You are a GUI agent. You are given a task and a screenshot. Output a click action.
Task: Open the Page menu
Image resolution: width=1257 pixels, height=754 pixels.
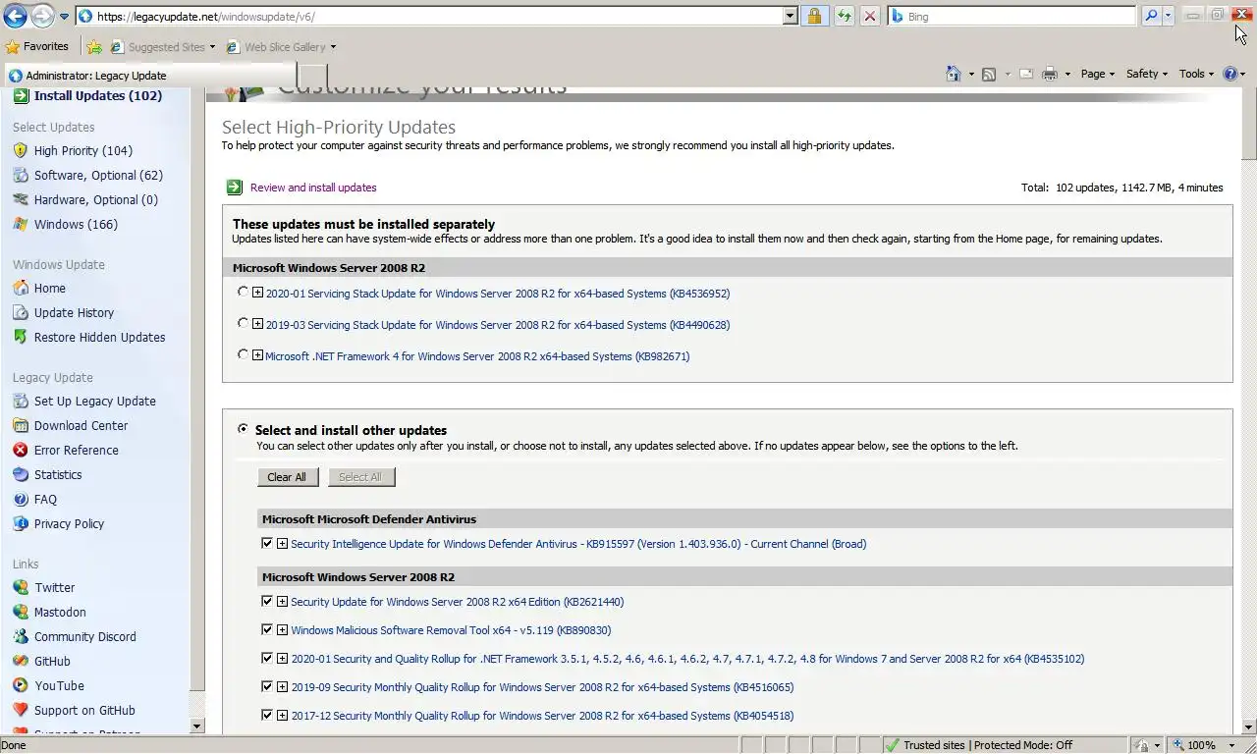click(1098, 74)
